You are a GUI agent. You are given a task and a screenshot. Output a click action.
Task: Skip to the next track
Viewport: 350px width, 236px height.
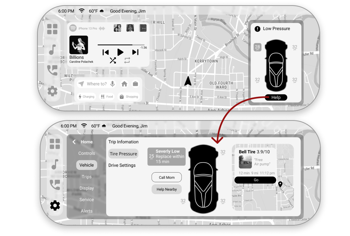click(135, 52)
